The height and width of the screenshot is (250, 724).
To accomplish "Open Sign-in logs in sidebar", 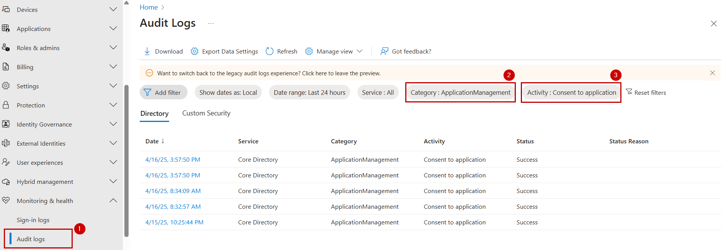I will click(33, 220).
